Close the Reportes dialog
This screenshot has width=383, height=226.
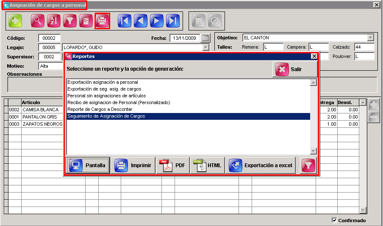[x=314, y=56]
